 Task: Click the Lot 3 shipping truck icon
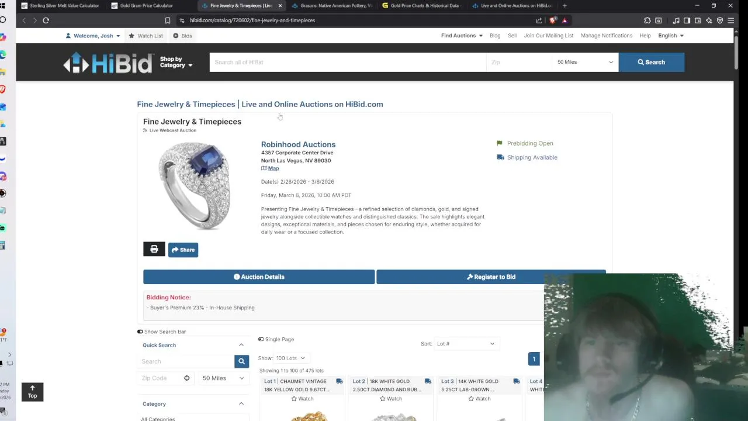tap(516, 381)
